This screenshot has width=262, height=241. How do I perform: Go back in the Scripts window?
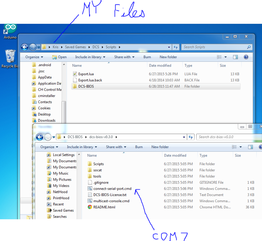click(24, 47)
